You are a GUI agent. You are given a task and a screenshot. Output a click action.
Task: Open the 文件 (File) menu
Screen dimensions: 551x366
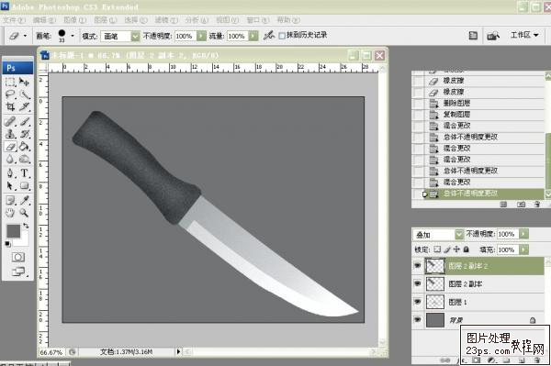(x=15, y=20)
